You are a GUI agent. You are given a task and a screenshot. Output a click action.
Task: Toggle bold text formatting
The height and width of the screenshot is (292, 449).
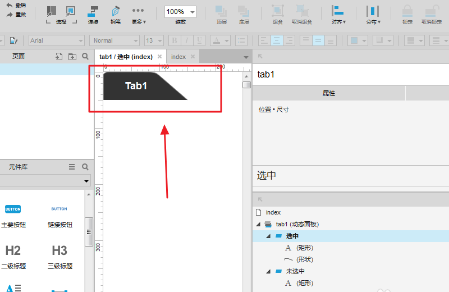(x=174, y=40)
